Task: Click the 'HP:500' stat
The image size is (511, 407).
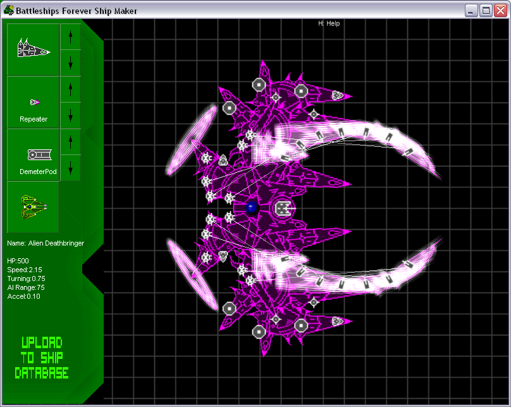Action: (x=18, y=261)
